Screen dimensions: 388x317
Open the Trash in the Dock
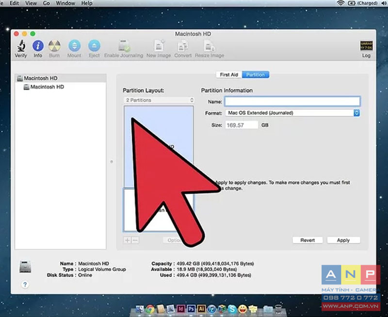[x=278, y=309]
